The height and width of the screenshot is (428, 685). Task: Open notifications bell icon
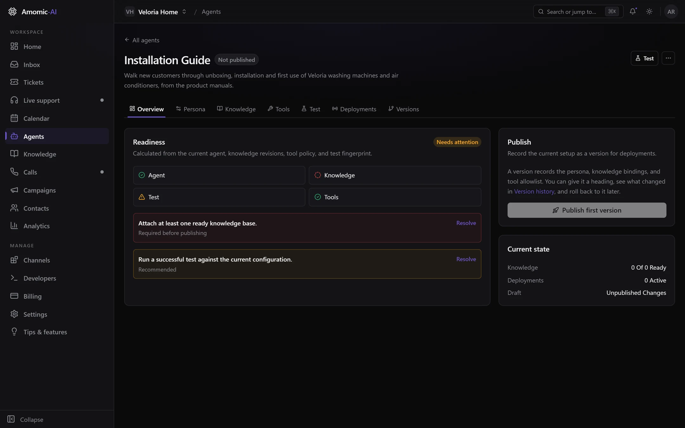pos(633,11)
